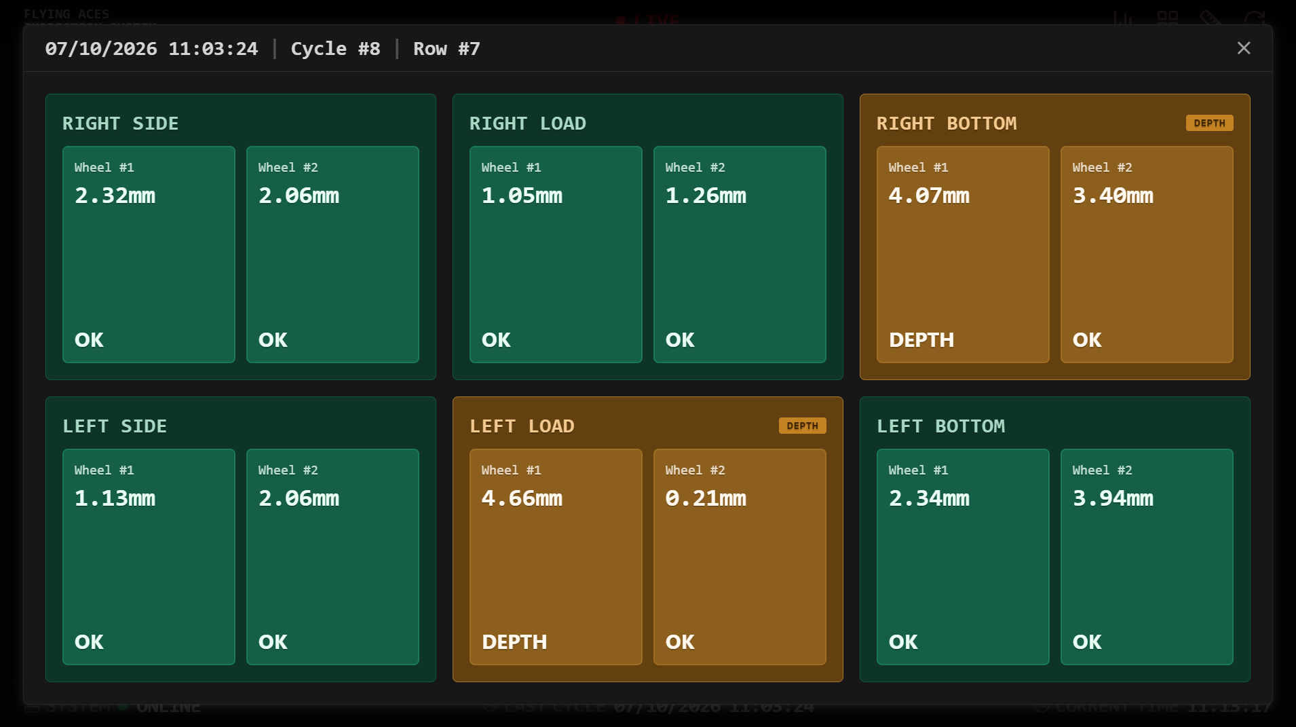Click the 4.66mm reading in Left Load
The height and width of the screenshot is (727, 1296).
pyautogui.click(x=522, y=498)
